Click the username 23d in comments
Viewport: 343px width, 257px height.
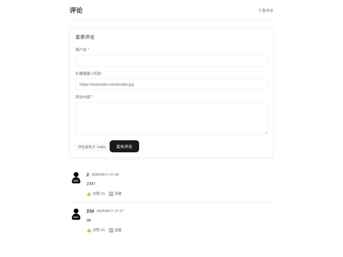pos(90,211)
